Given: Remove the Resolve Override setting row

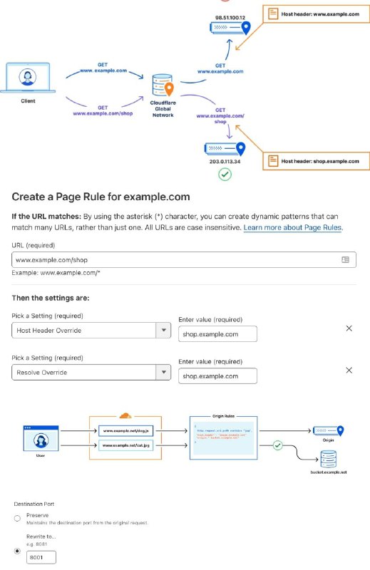Looking at the screenshot, I should coord(349,370).
